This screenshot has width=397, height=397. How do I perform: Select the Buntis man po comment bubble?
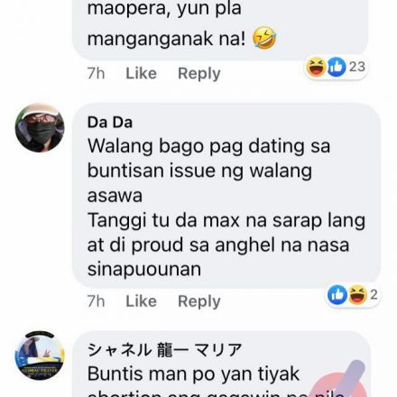point(221,364)
